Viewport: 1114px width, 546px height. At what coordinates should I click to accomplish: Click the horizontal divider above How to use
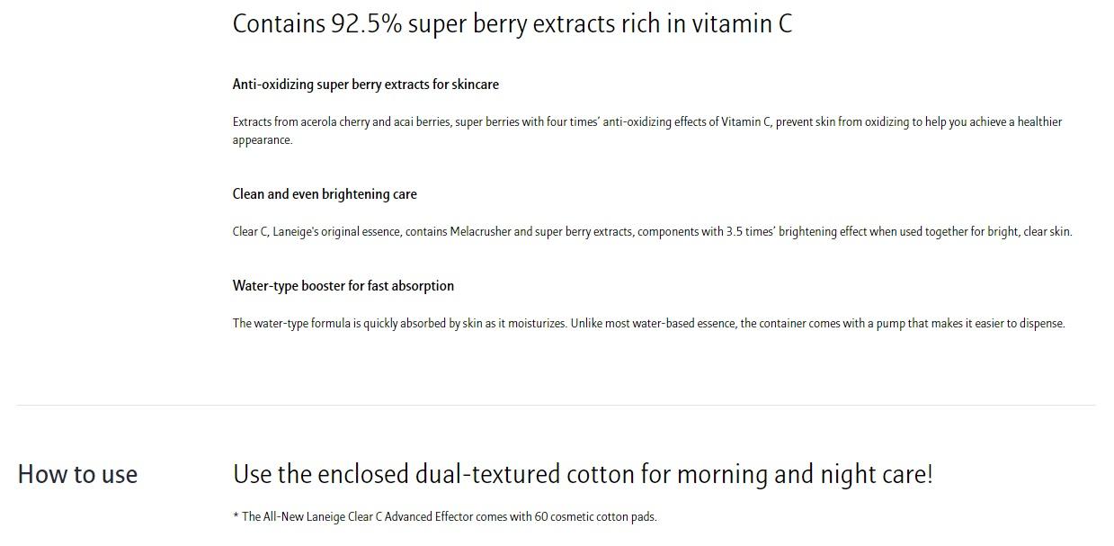coord(556,406)
